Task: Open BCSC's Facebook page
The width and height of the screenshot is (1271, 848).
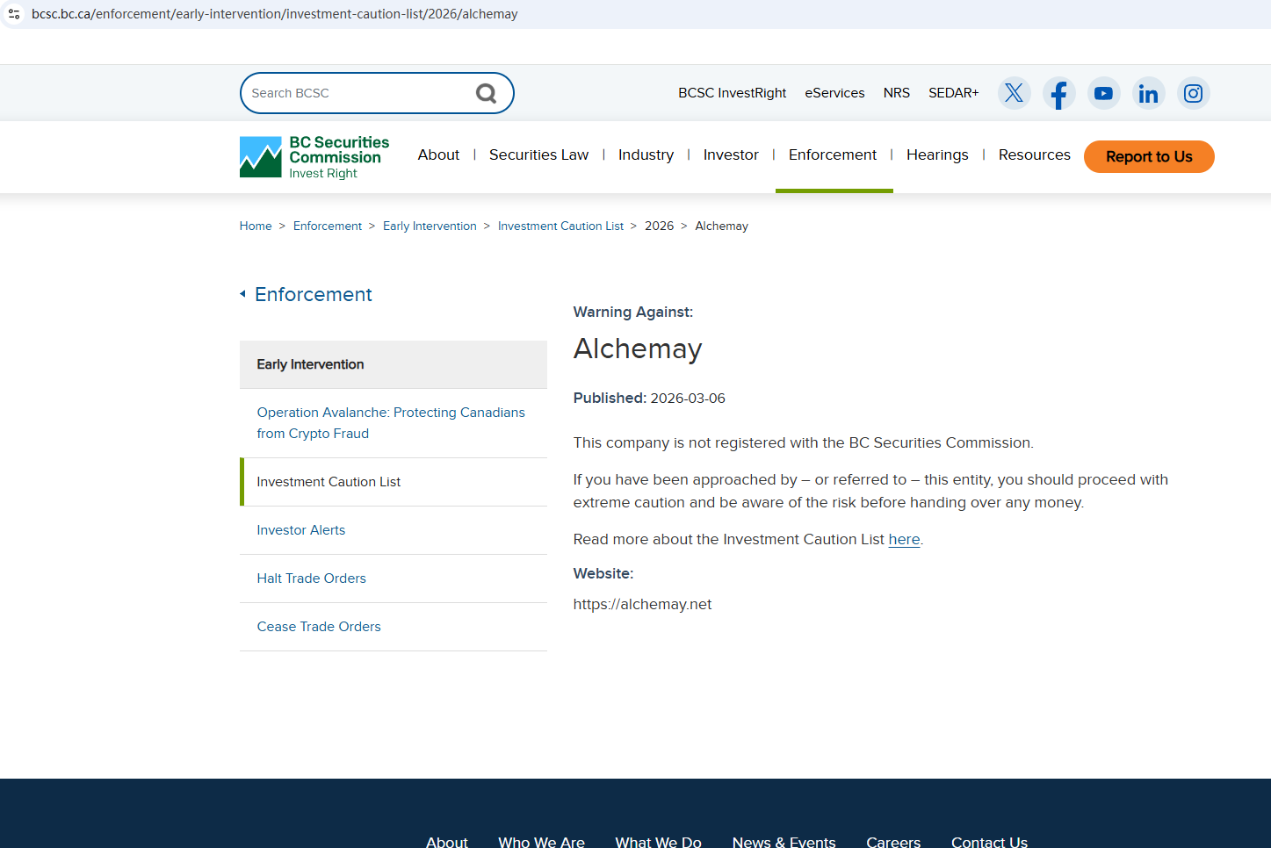Action: pos(1059,93)
